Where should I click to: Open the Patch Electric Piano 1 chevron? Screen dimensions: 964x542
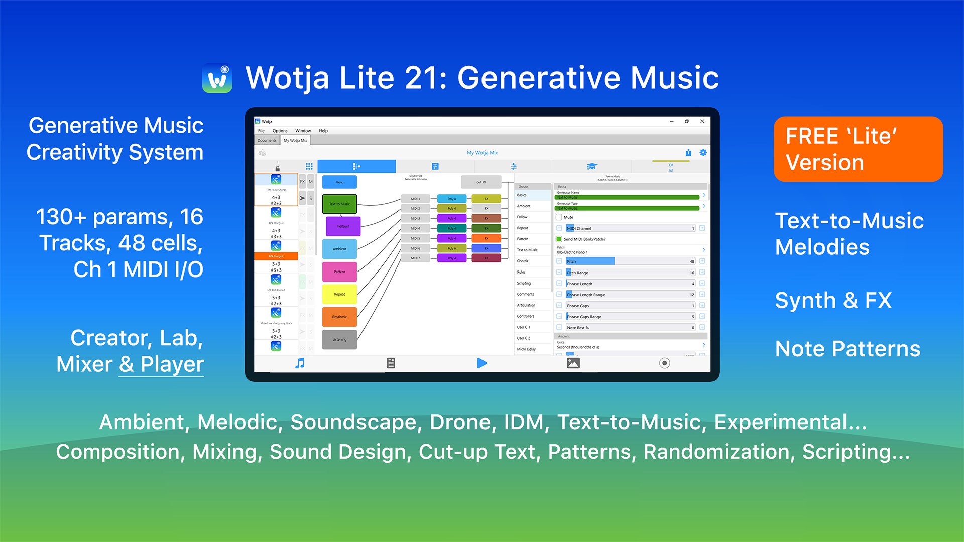703,250
